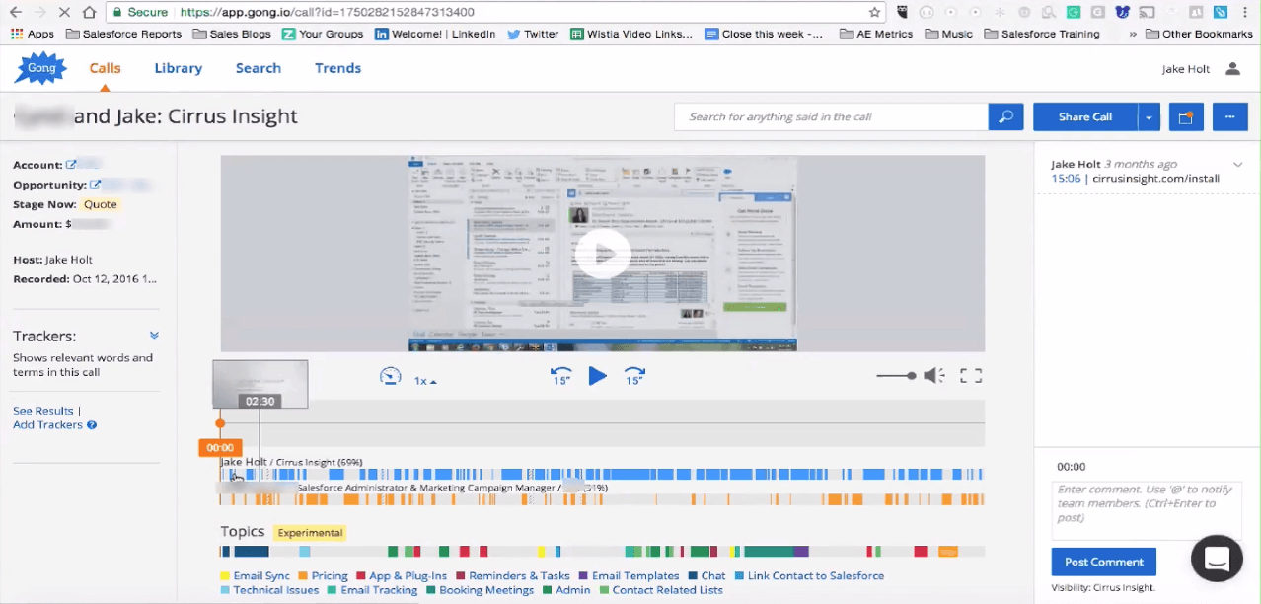The image size is (1261, 604).
Task: Open the Twitter bookmark
Action: (533, 34)
